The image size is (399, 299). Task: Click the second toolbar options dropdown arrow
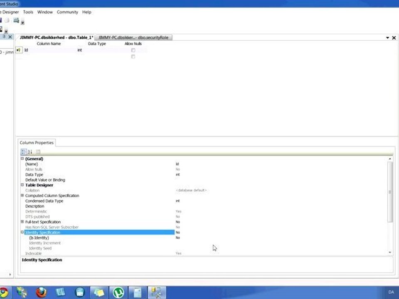[x=6, y=31]
